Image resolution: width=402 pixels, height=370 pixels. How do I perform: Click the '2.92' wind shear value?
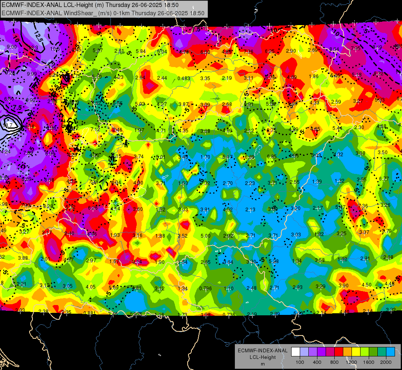[228, 236]
